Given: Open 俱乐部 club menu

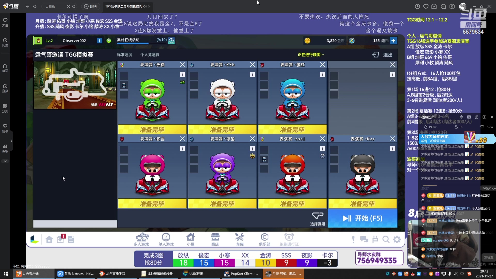Looking at the screenshot, I should 265,239.
